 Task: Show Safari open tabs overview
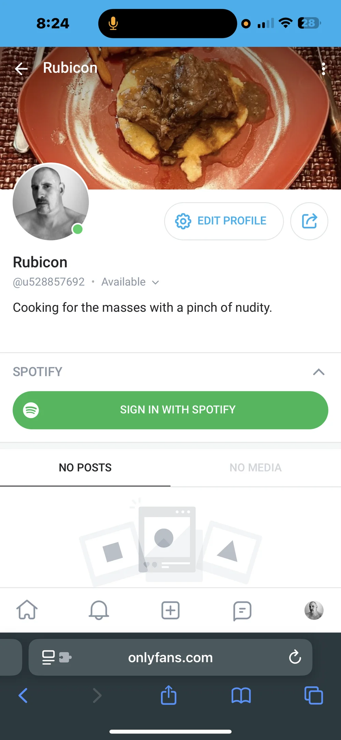(313, 695)
